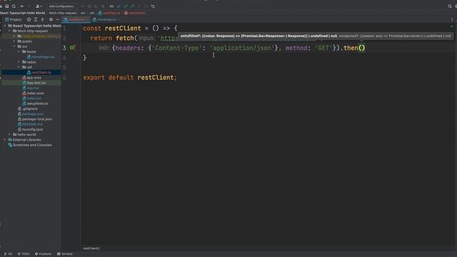Click 'util' in the breadcrumb bar
Image resolution: width=457 pixels, height=257 pixels.
coord(92,13)
